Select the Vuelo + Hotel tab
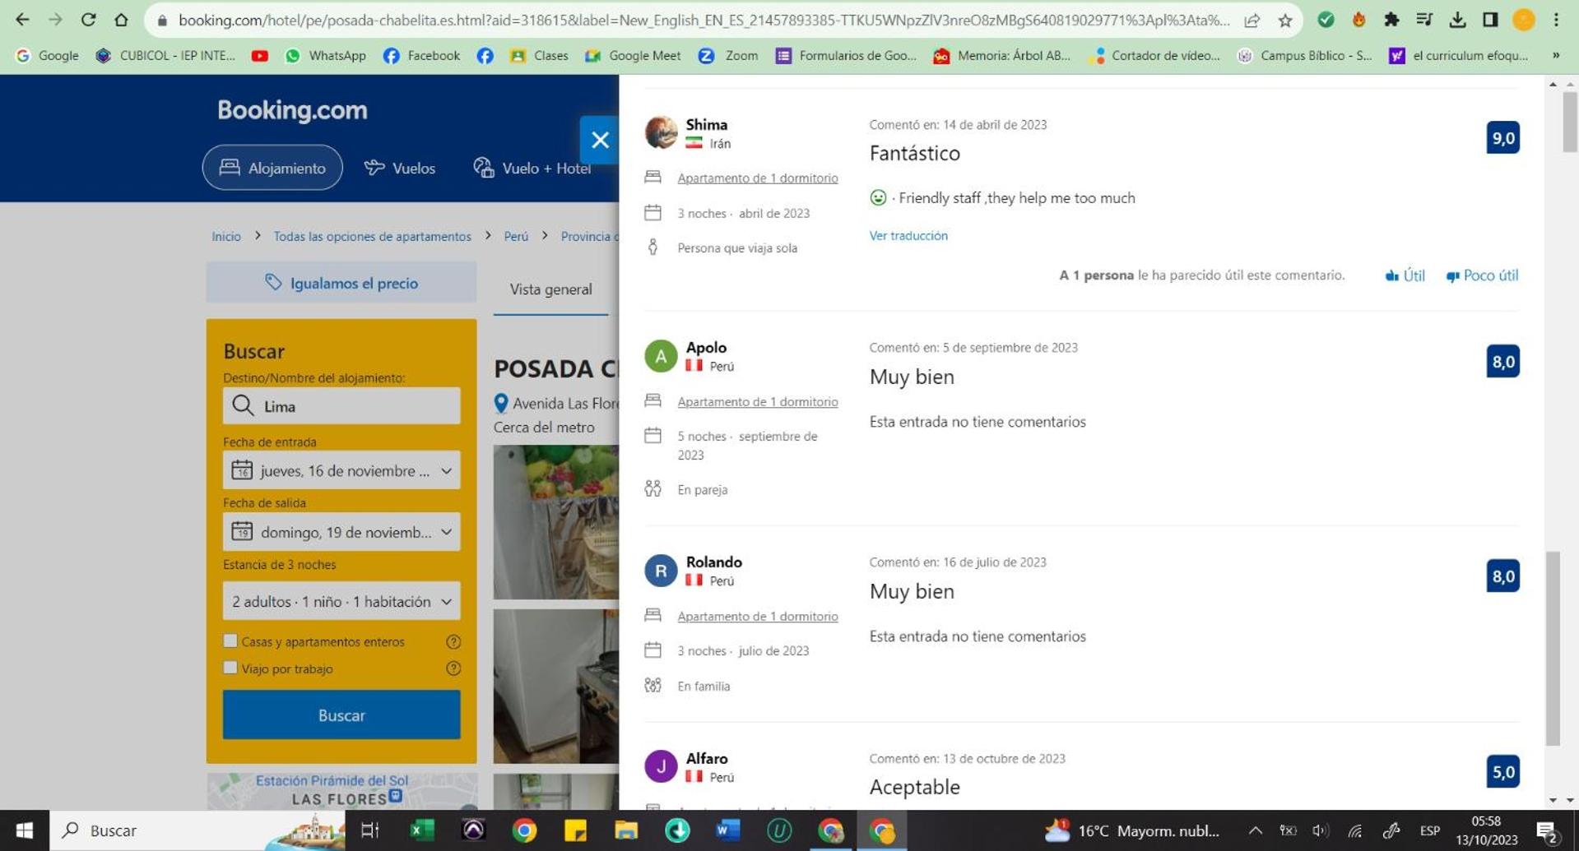Screen dimensions: 1579x851 (x=532, y=168)
